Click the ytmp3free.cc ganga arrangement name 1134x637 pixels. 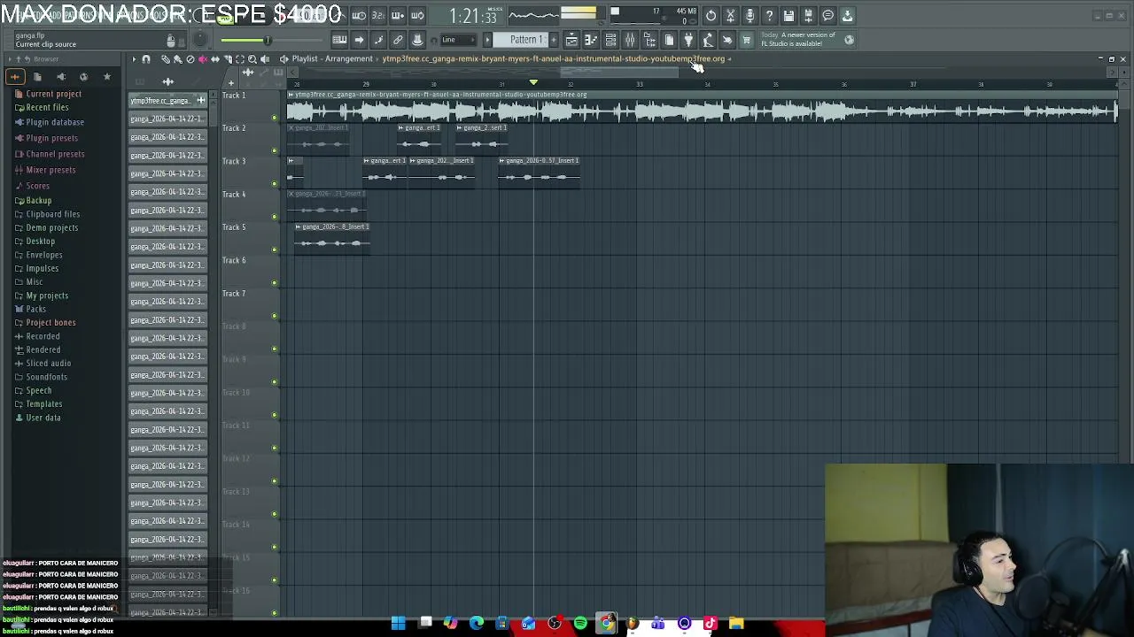(x=554, y=58)
